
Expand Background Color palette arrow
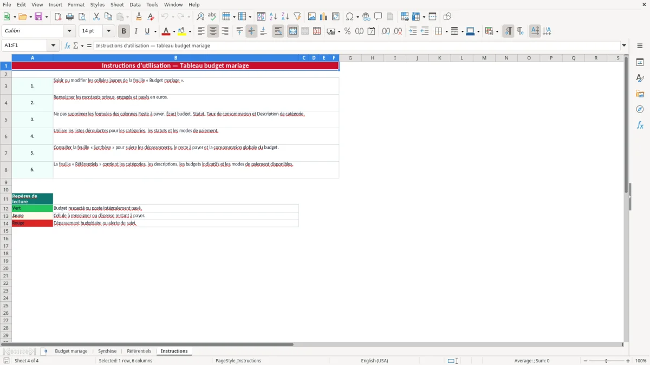tap(190, 32)
